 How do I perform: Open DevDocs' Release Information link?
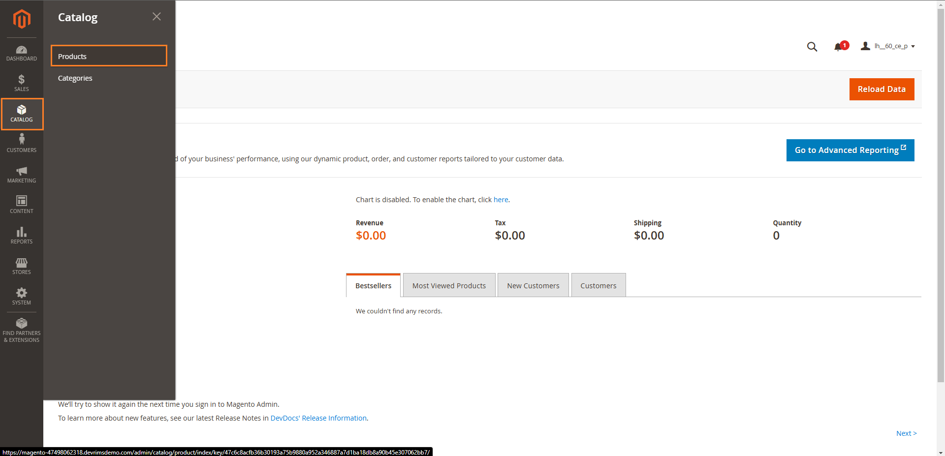(318, 418)
